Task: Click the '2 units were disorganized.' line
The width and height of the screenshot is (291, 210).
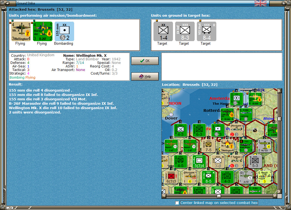Action: 35,112
